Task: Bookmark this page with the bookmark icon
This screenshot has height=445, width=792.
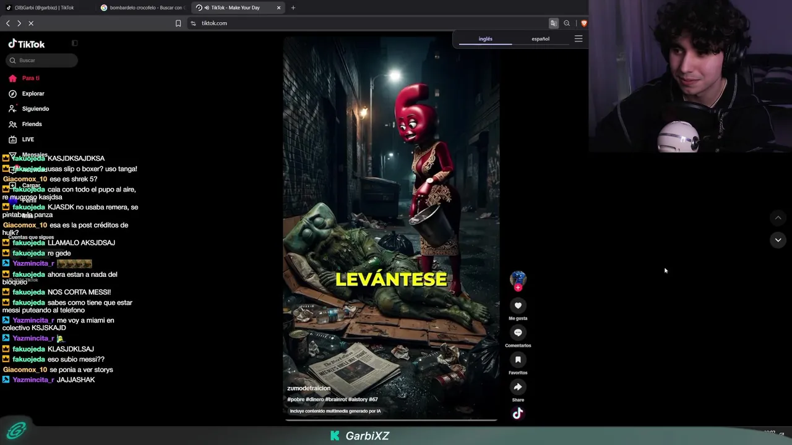Action: (178, 23)
